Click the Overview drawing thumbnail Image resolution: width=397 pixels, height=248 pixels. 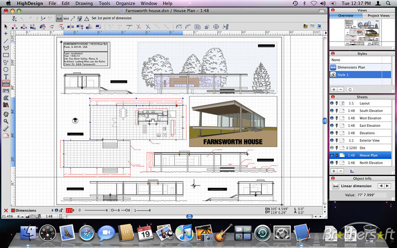(x=362, y=33)
